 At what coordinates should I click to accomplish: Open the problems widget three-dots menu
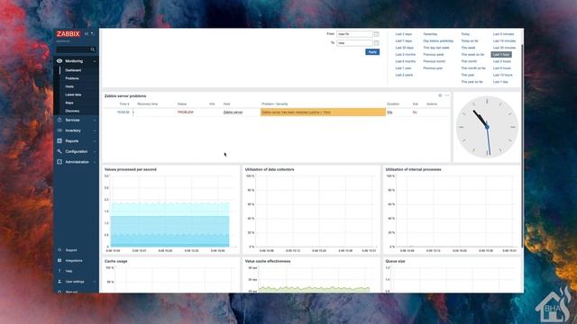(447, 95)
